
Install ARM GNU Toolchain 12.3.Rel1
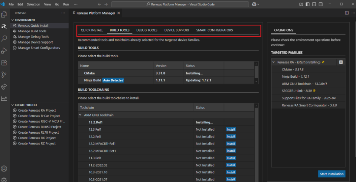pyautogui.click(x=231, y=129)
